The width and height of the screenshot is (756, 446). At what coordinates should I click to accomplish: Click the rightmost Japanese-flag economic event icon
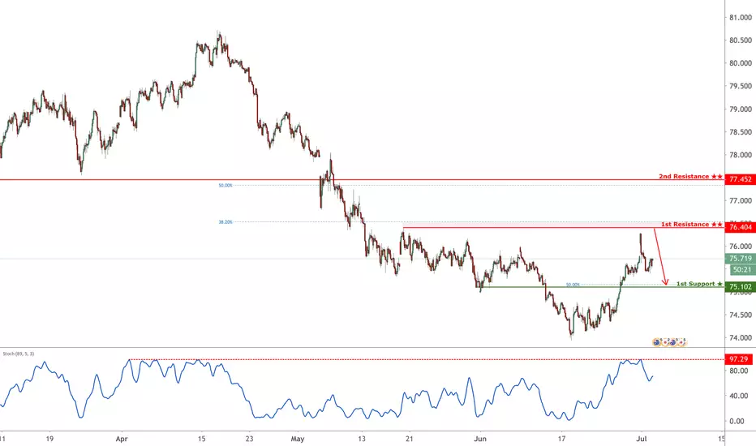[x=681, y=342]
